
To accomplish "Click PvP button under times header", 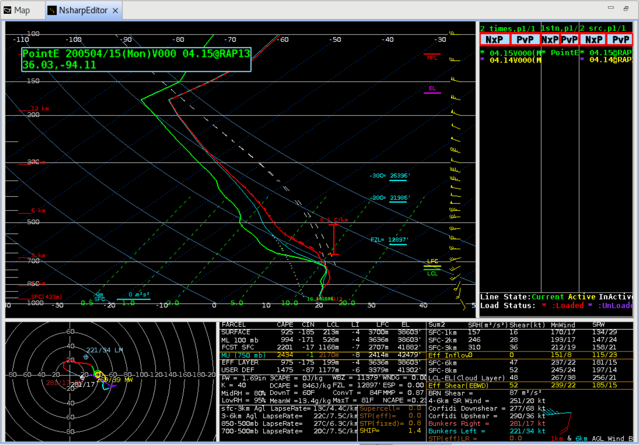I will pyautogui.click(x=525, y=39).
